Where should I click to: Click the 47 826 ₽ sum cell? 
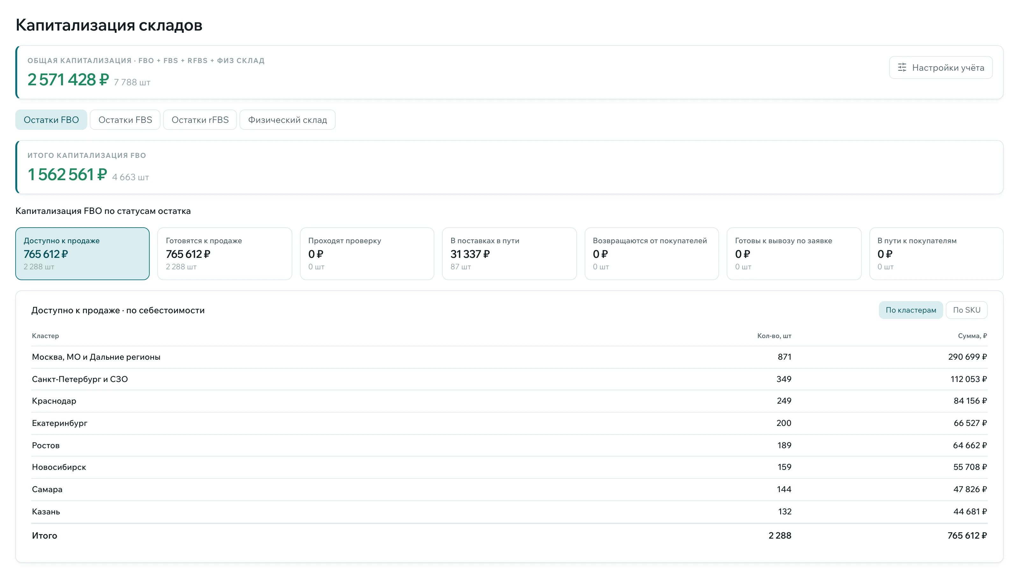970,489
